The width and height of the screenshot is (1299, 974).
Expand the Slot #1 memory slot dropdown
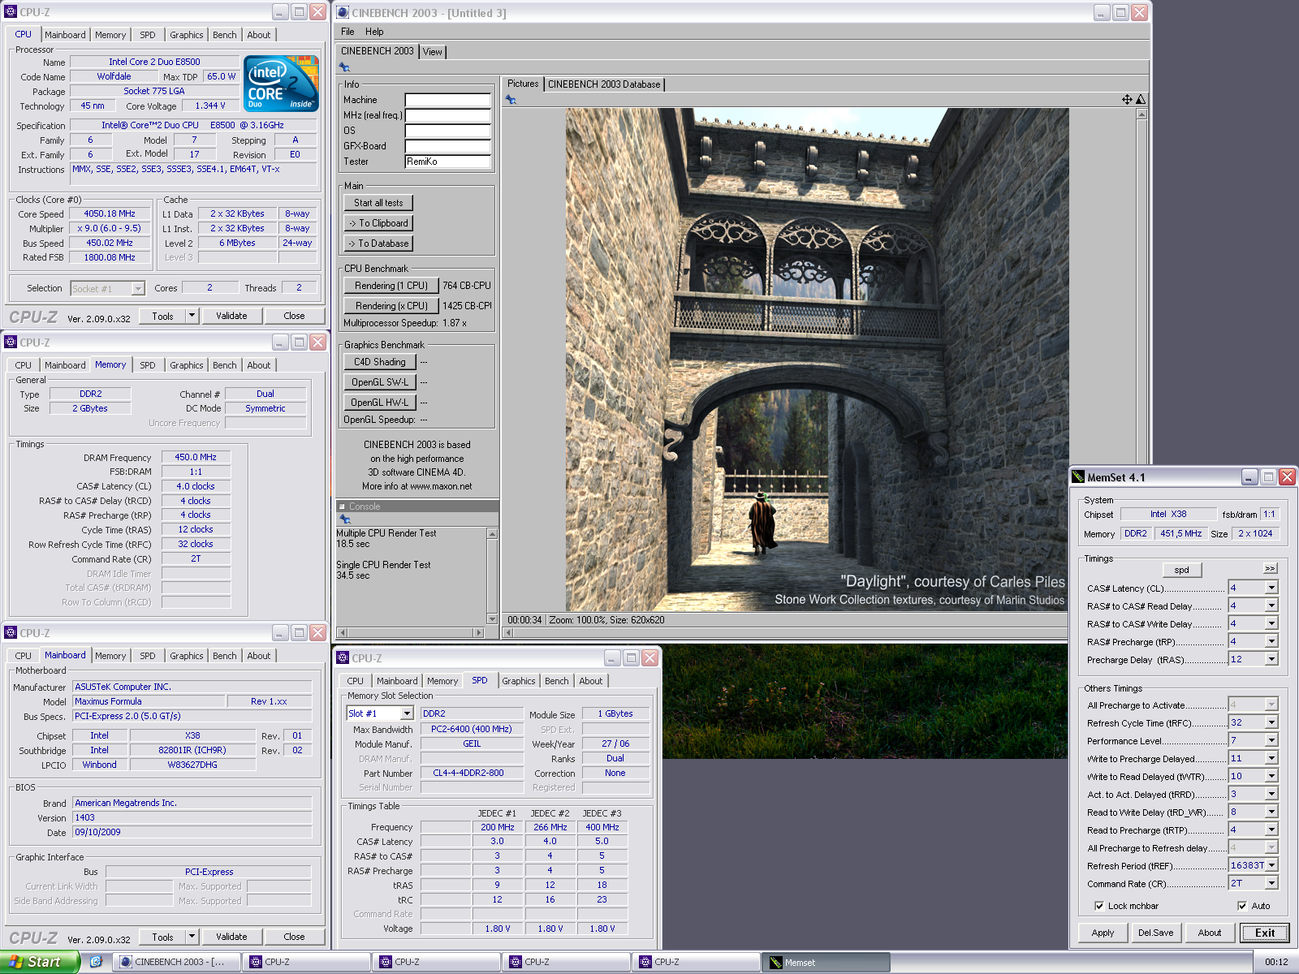click(407, 713)
